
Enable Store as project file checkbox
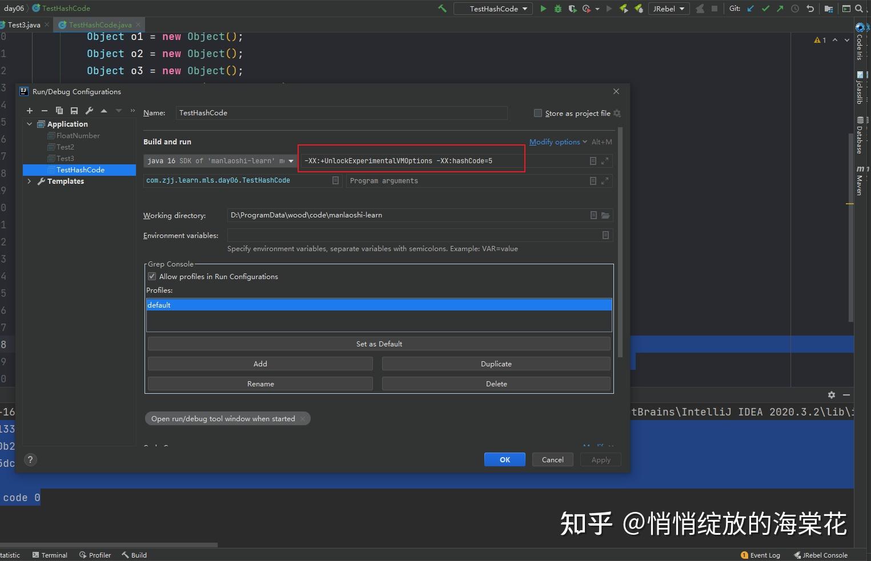click(x=538, y=113)
